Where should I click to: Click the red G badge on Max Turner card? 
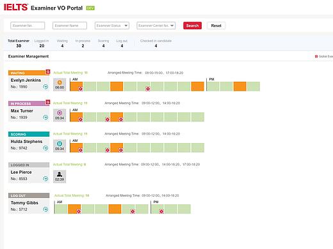[48, 102]
